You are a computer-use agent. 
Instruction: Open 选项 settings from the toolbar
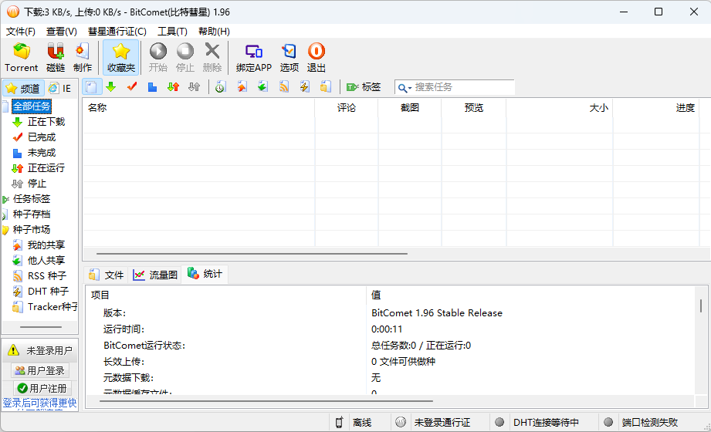(289, 52)
